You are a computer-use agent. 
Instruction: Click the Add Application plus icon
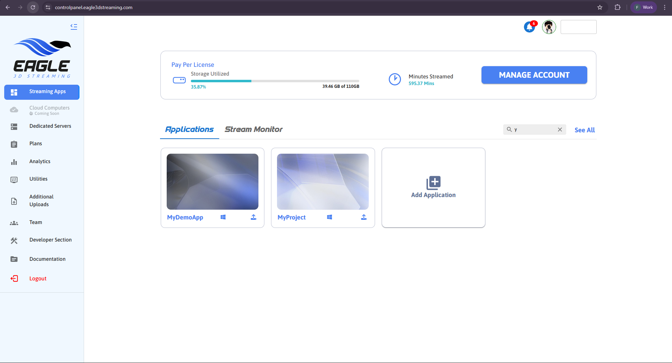433,182
